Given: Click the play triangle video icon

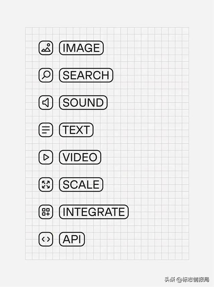Looking at the screenshot, I should click(x=46, y=157).
